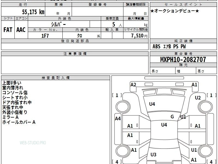Viewport: 218px width, 164px height.
Task: Select the 車台番号 header
Action: 183,54
